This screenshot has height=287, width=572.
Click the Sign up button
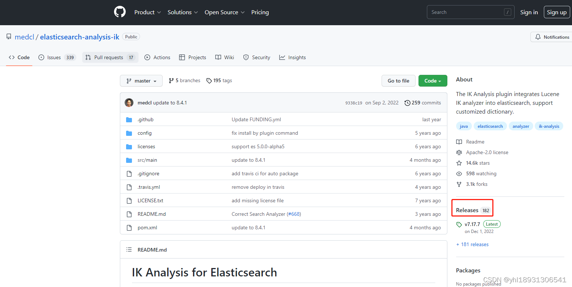click(x=557, y=12)
